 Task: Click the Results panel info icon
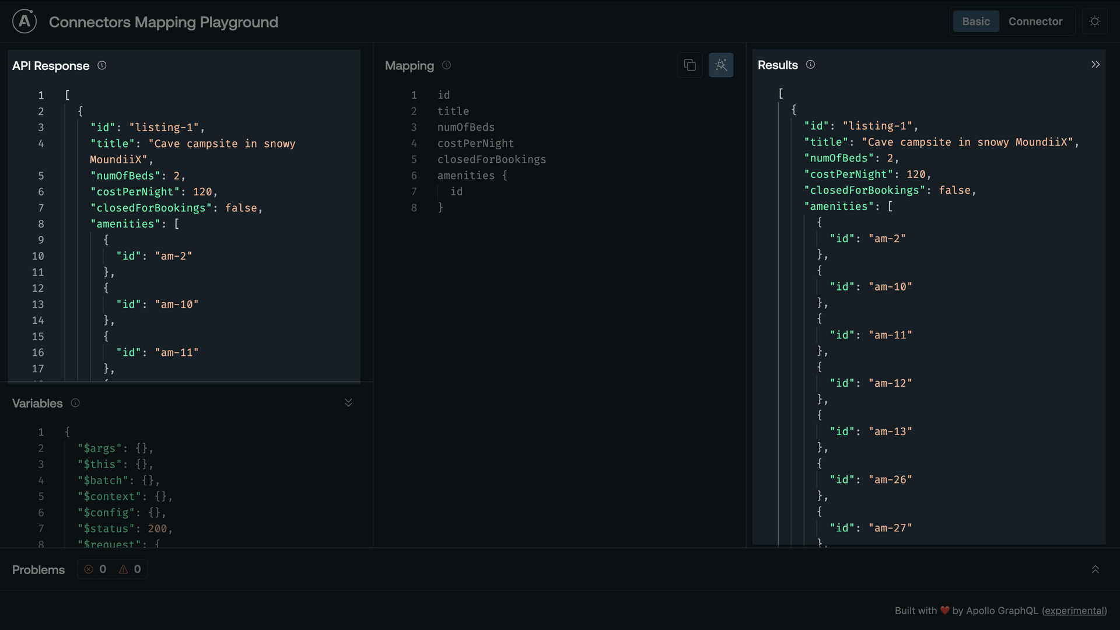click(x=810, y=65)
